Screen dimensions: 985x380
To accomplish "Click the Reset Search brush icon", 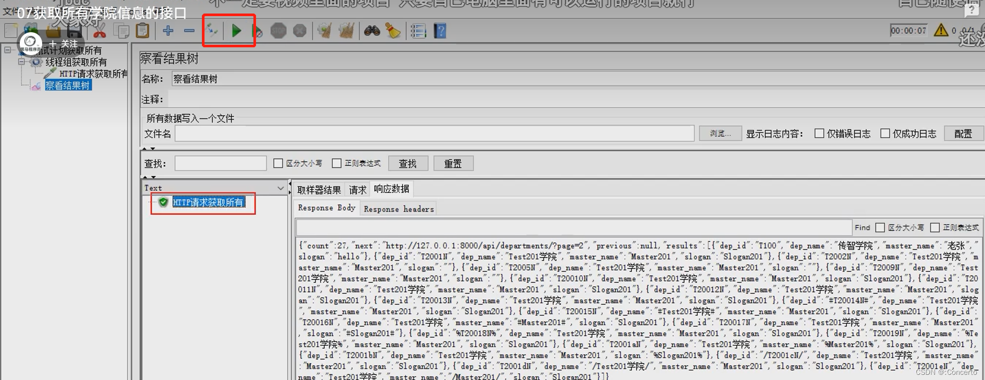I will (x=393, y=31).
